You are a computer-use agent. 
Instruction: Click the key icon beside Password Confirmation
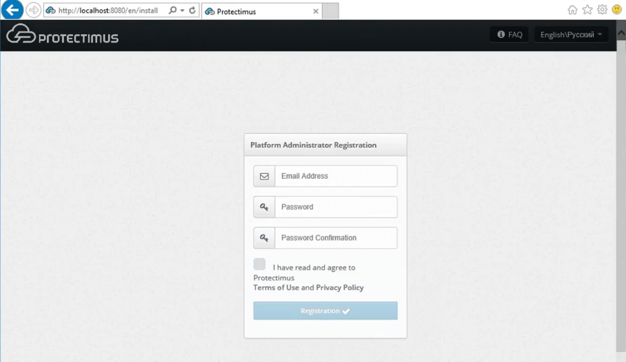[264, 238]
